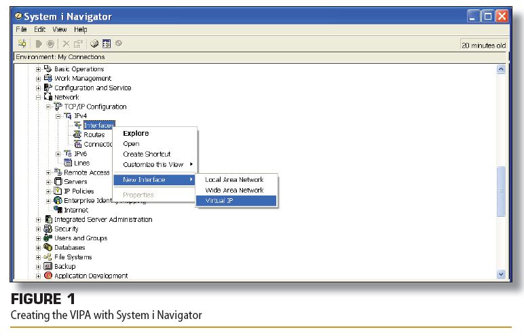
Task: Click the Databases tree icon
Action: pyautogui.click(x=48, y=247)
